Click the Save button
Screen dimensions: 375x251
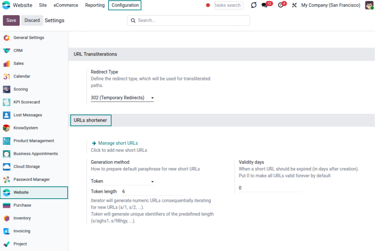tap(11, 21)
